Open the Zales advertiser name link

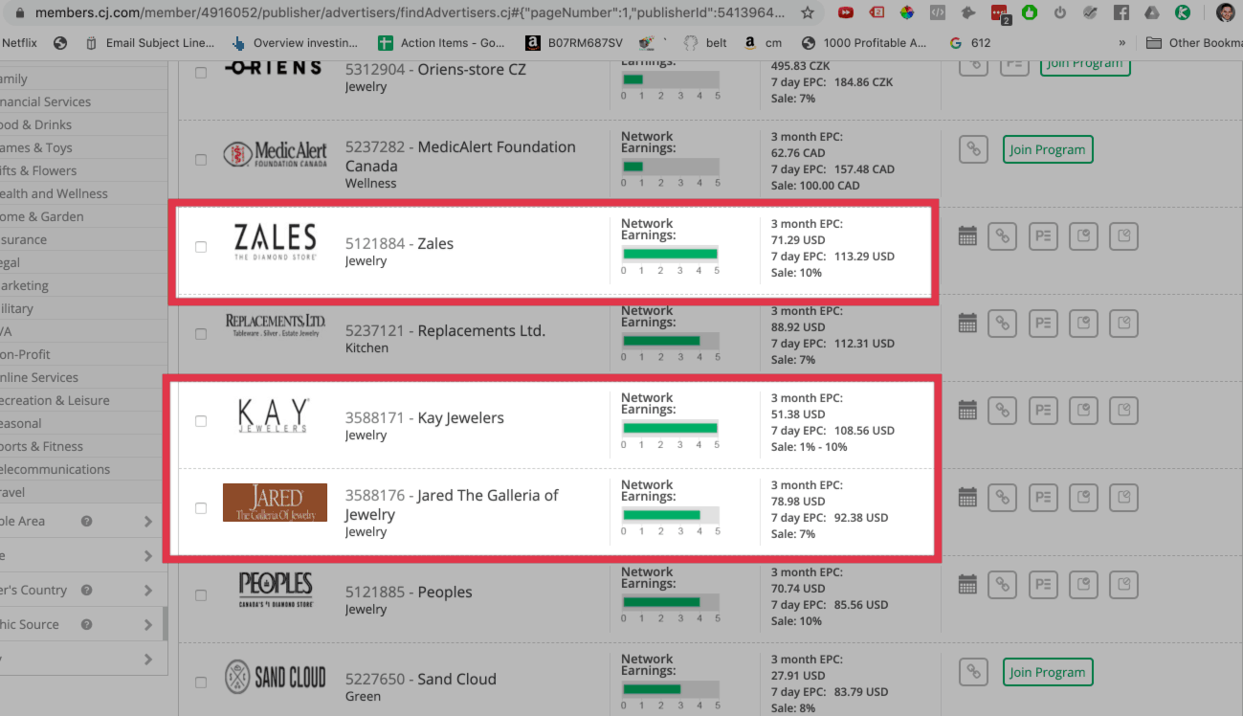tap(435, 243)
